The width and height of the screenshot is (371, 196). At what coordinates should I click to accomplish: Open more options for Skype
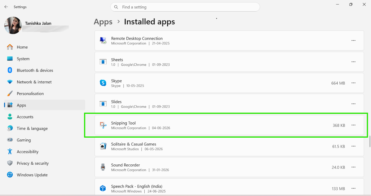click(x=353, y=83)
